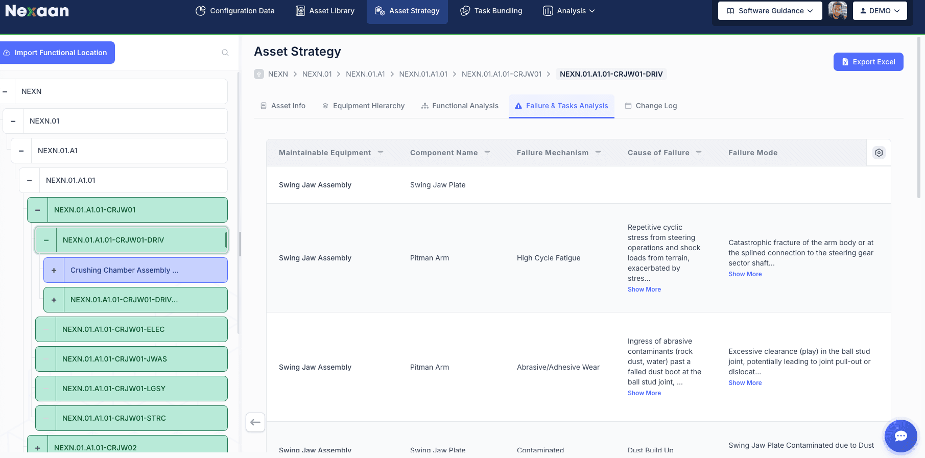The width and height of the screenshot is (925, 458).
Task: Select Failure & Tasks Analysis tab
Action: (x=561, y=106)
